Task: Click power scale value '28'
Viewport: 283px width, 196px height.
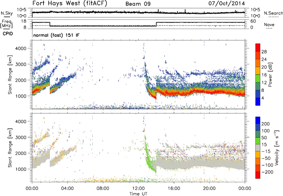Action: click(x=264, y=52)
